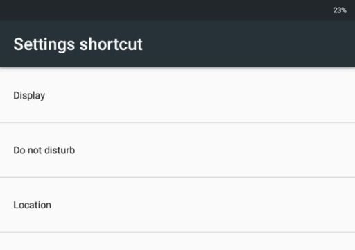The height and width of the screenshot is (250, 355).
Task: Click the Do not disturb text label
Action: 44,150
